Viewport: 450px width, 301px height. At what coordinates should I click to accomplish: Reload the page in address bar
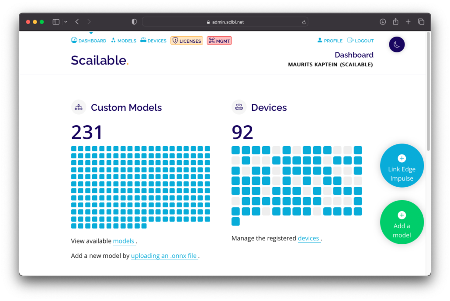click(x=304, y=22)
